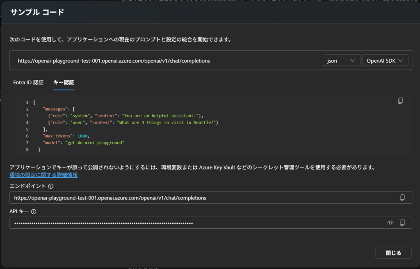Click the gpt-4o-mini-playground model value
This screenshot has height=269, width=420.
94,142
